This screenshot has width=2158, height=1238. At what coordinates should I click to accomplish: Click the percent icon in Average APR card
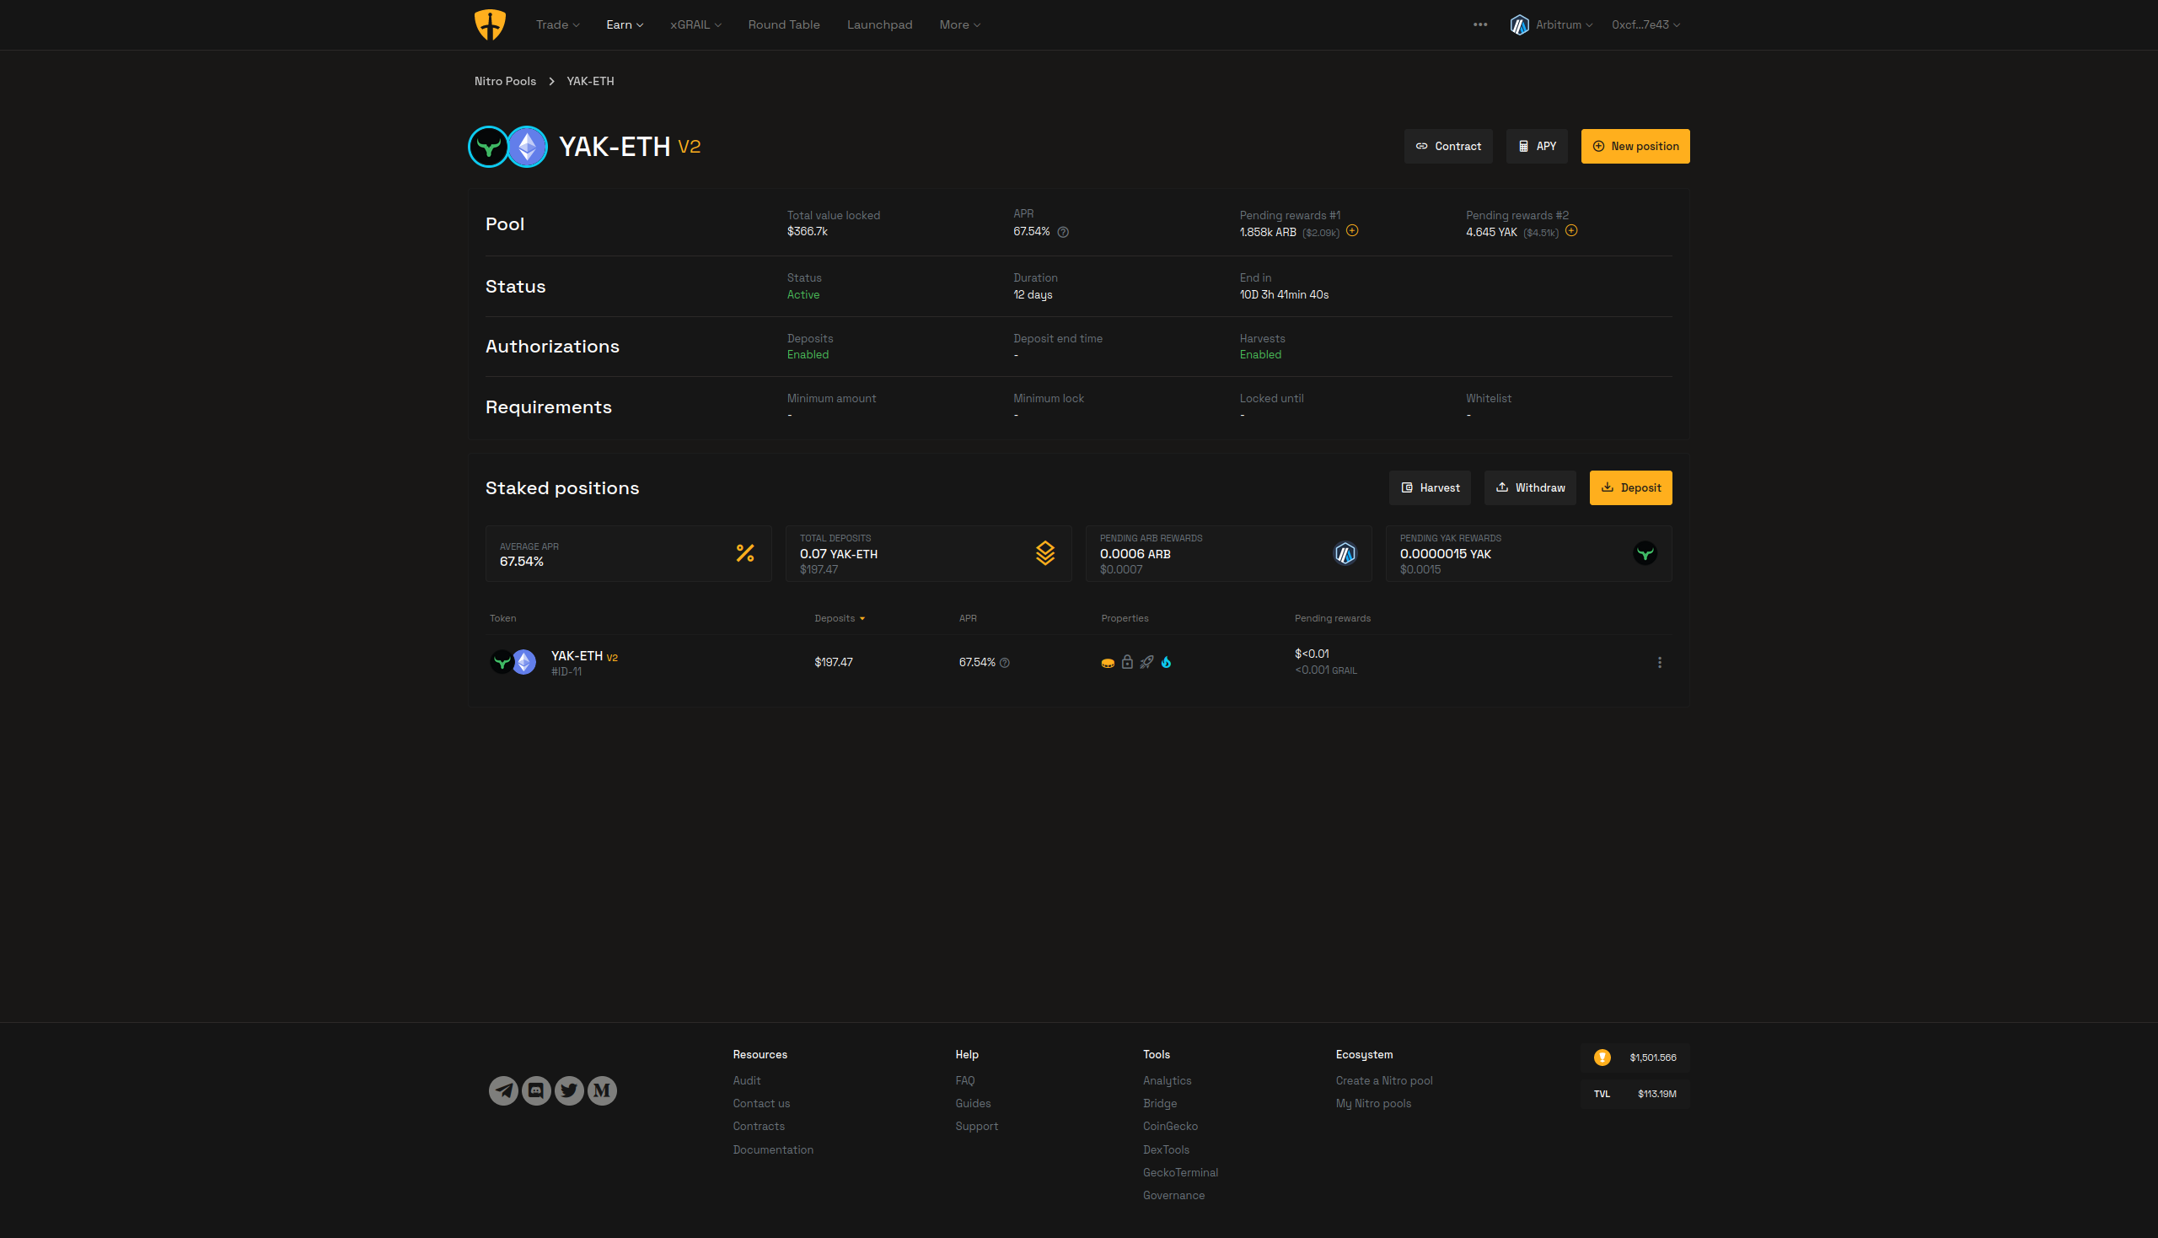tap(744, 553)
